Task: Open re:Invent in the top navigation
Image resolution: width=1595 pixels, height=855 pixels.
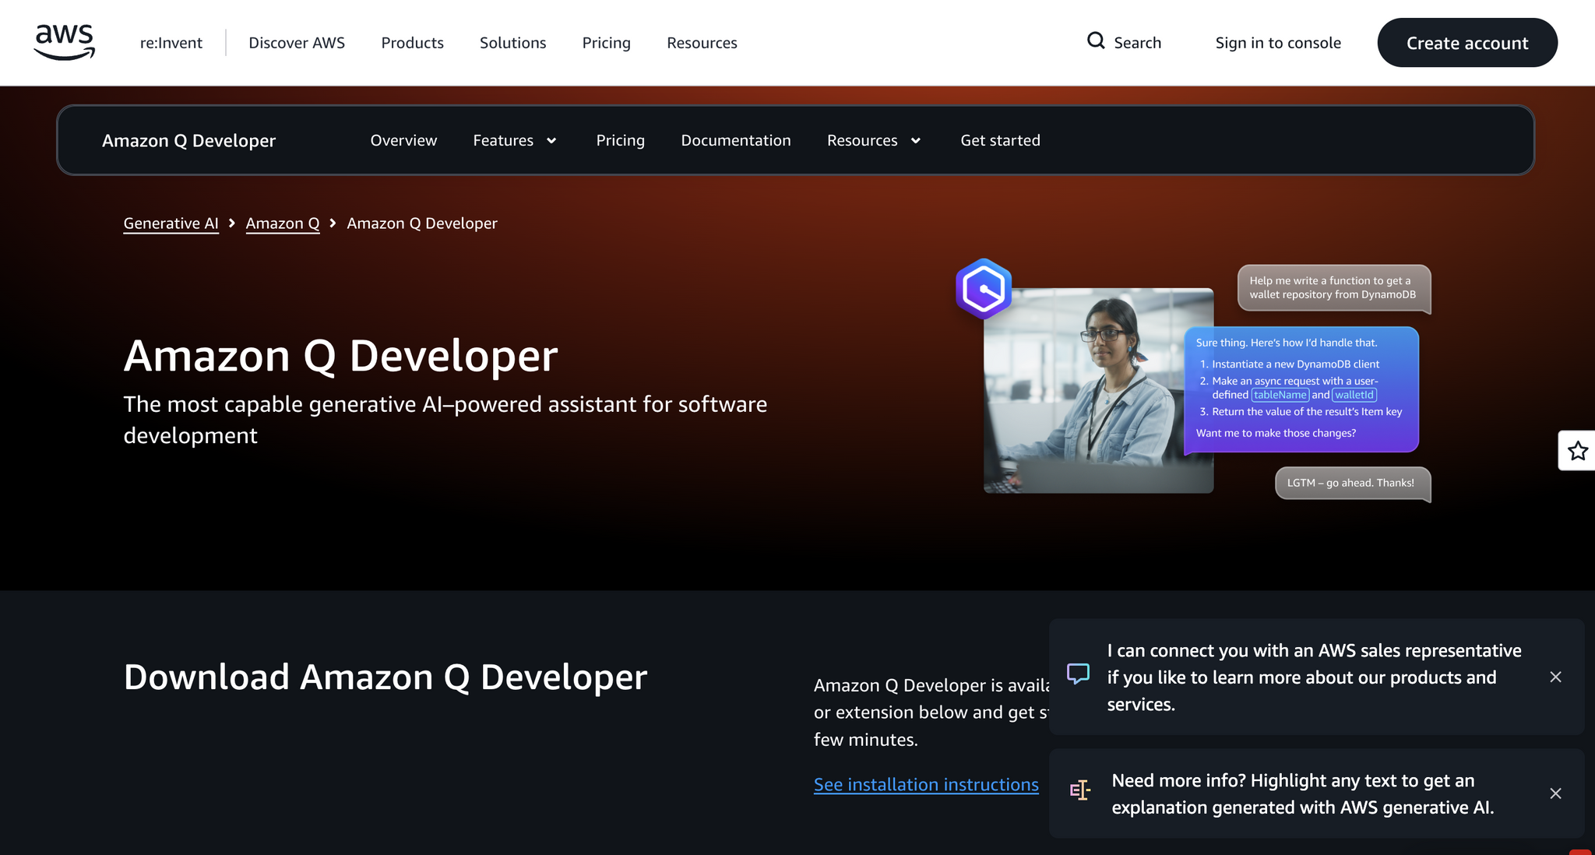Action: pyautogui.click(x=171, y=43)
